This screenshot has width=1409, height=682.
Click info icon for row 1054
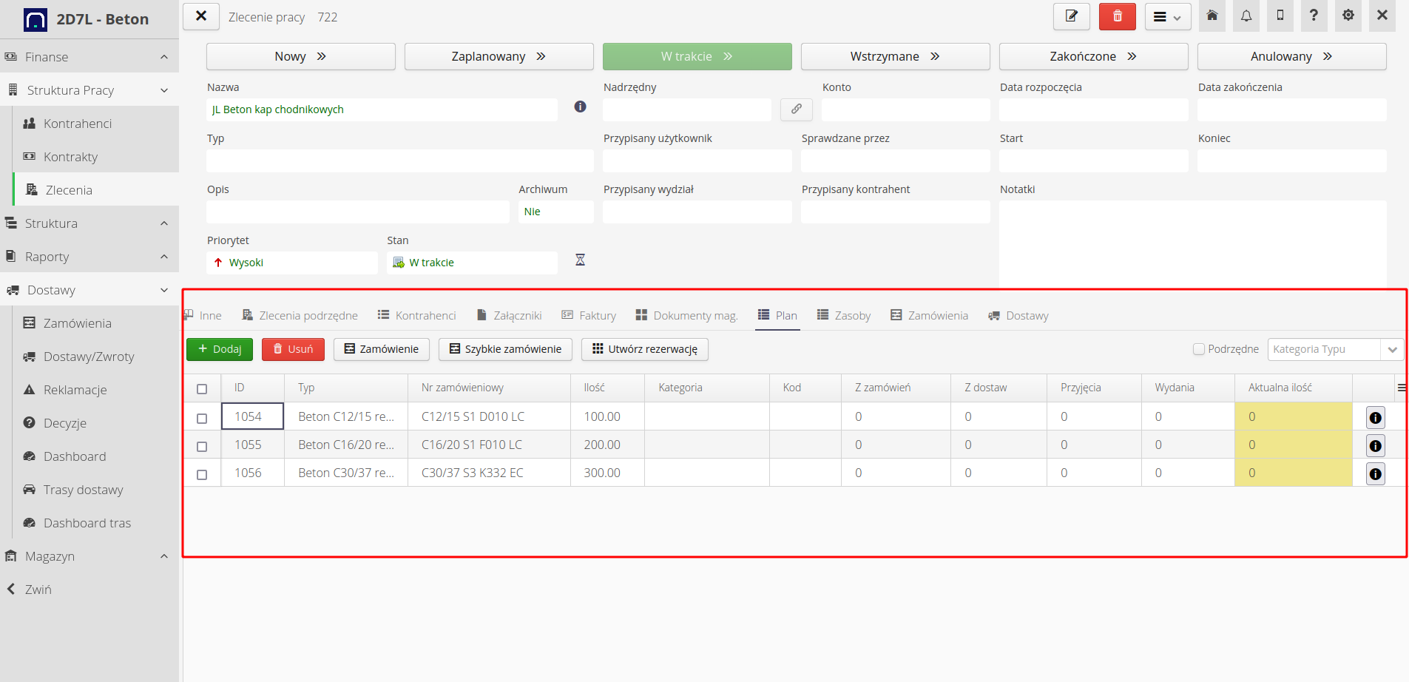(x=1375, y=418)
